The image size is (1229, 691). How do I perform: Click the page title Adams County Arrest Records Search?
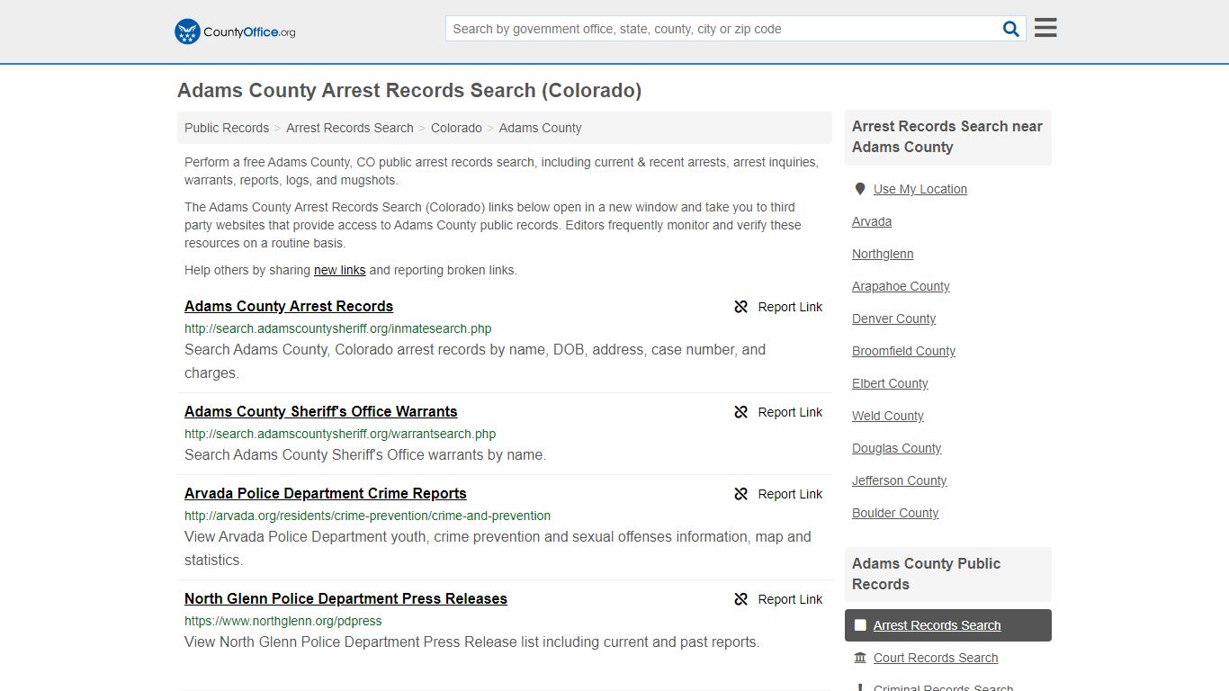point(409,91)
